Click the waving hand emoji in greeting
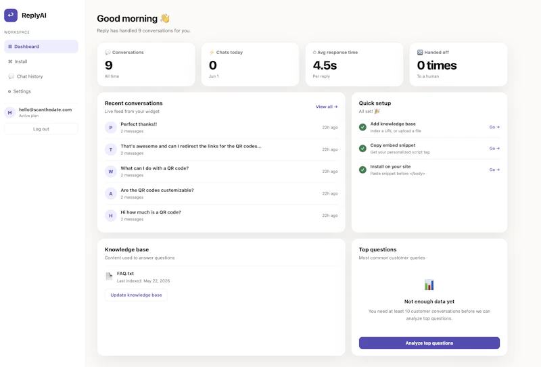Image resolution: width=541 pixels, height=367 pixels. pyautogui.click(x=165, y=18)
